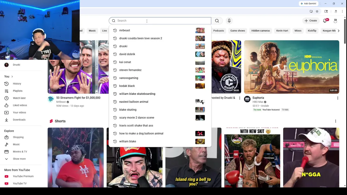Open Liked videos in the sidebar
This screenshot has width=347, height=195.
pos(21,105)
